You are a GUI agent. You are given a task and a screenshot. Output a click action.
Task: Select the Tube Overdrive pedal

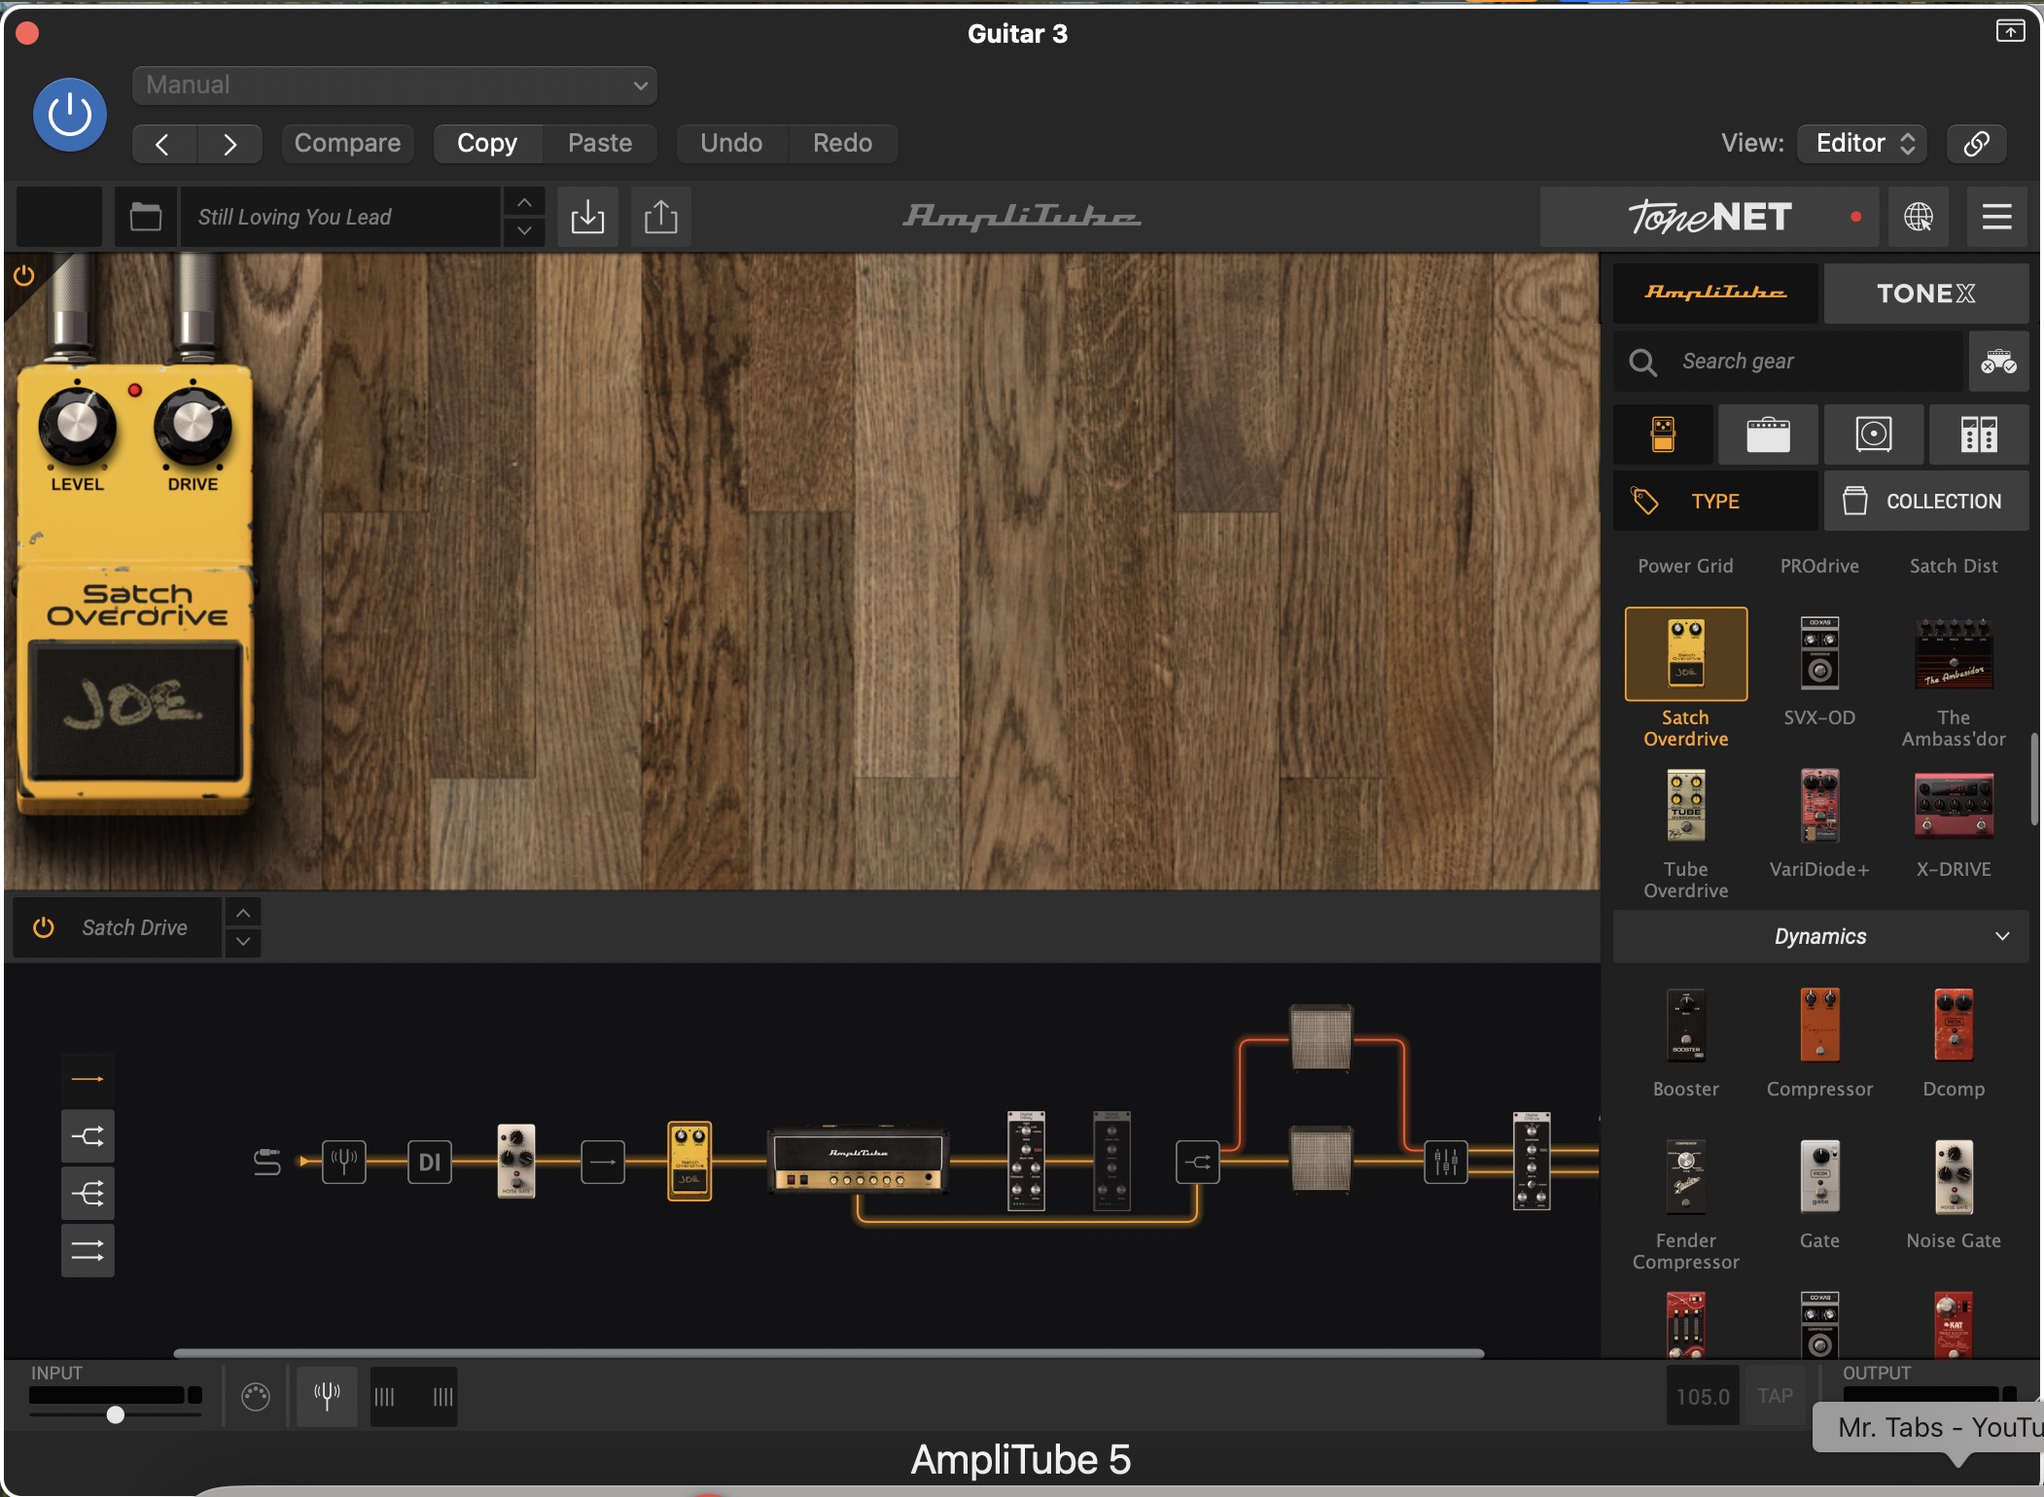[x=1685, y=806]
